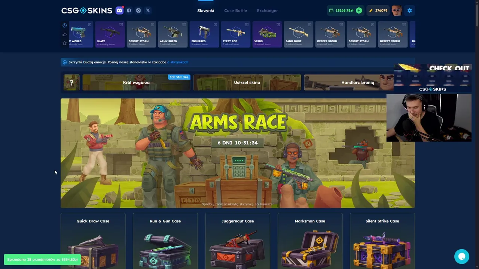Viewport: 479px width, 269px height.
Task: Open the Instagram link icon
Action: tap(138, 10)
